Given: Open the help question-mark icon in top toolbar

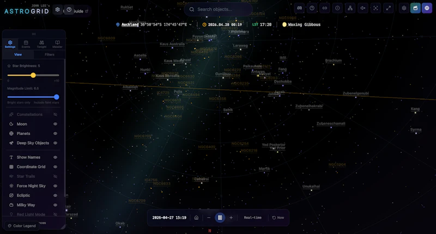Looking at the screenshot, I should (312, 8).
